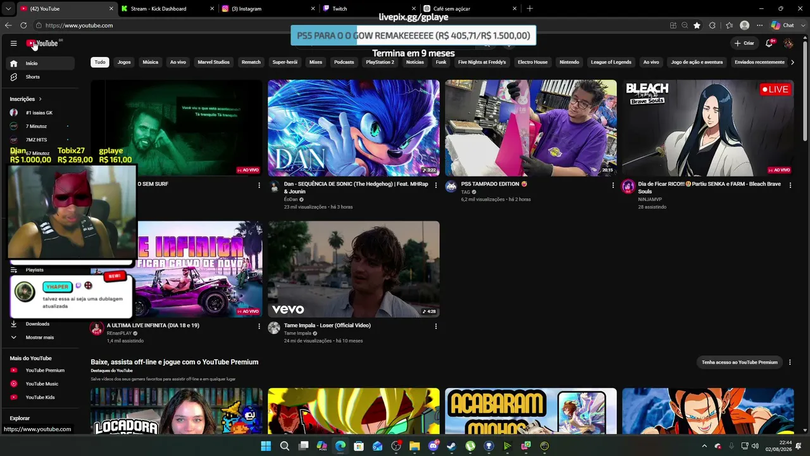This screenshot has height=456, width=810.
Task: Reload the page with the refresh icon
Action: click(x=23, y=25)
